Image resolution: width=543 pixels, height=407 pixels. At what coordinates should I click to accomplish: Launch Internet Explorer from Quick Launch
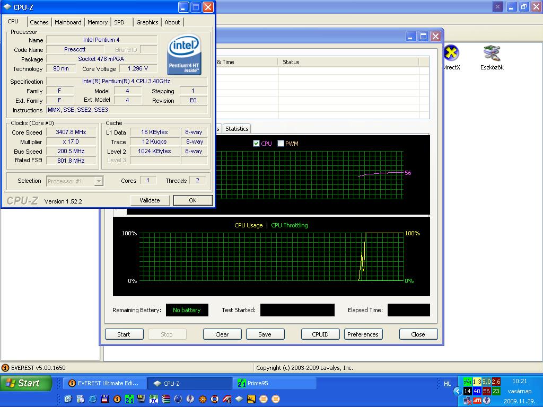click(x=92, y=399)
